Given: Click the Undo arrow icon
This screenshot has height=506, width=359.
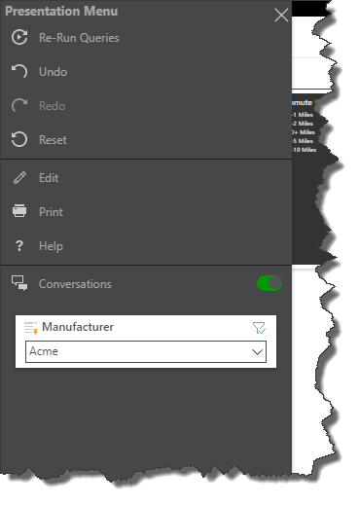Looking at the screenshot, I should 19,71.
